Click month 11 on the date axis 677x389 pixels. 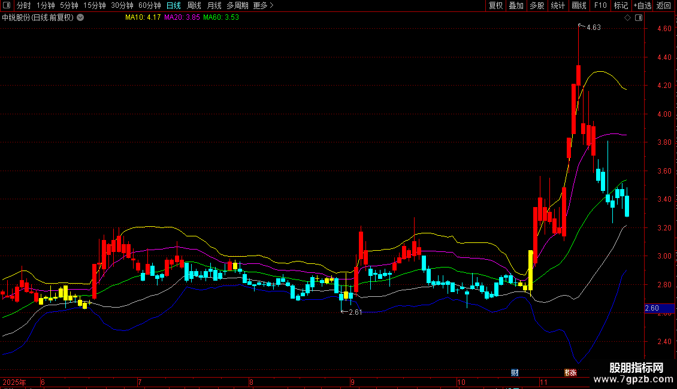543,382
